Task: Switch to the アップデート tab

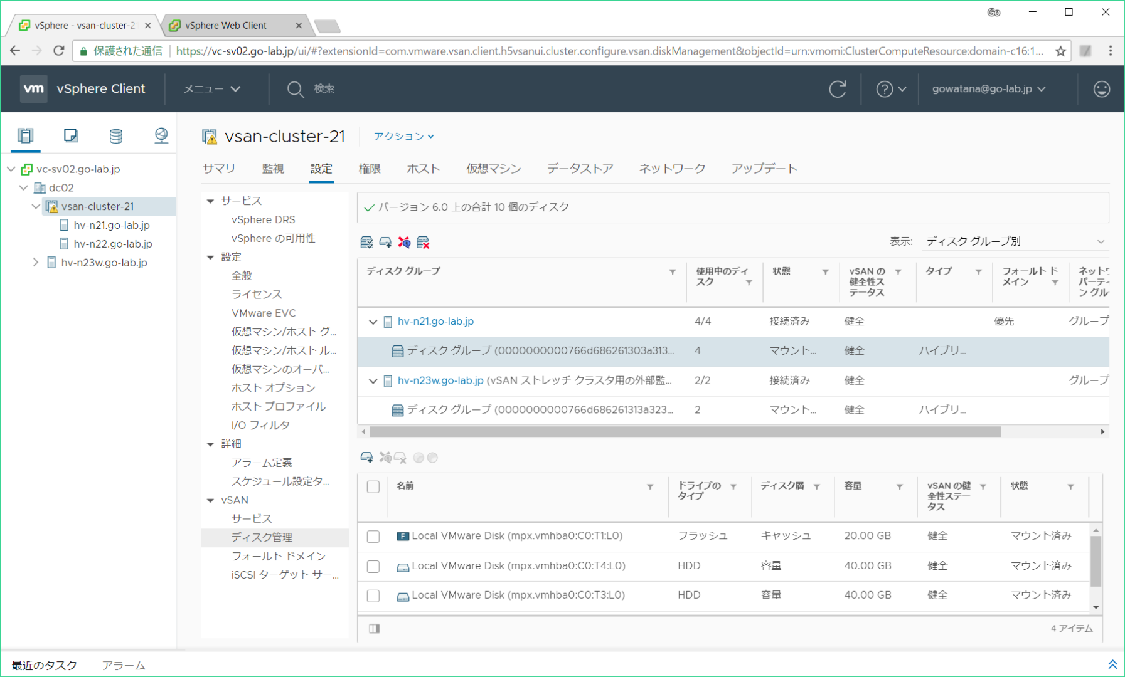Action: click(764, 169)
